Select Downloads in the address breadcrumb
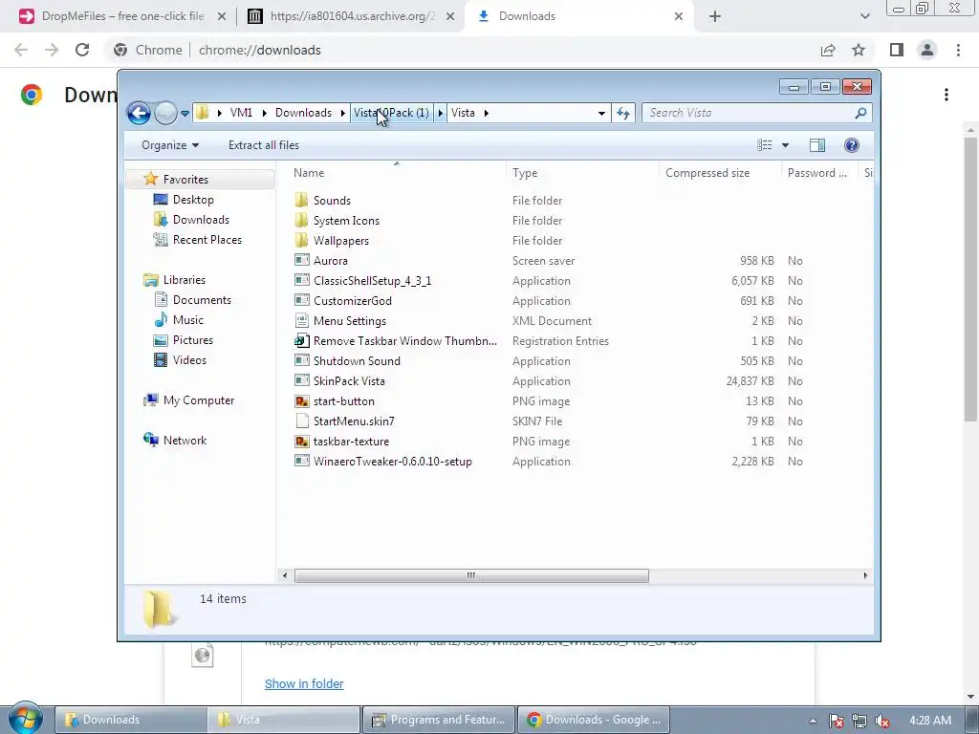 [303, 113]
